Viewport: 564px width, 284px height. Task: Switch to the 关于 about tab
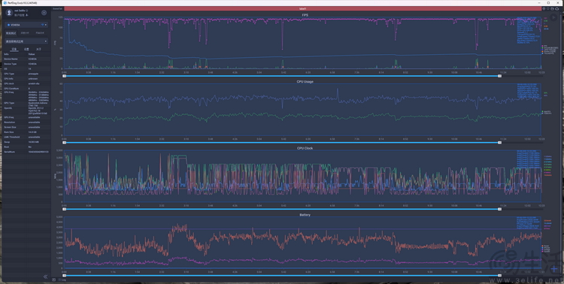point(38,49)
